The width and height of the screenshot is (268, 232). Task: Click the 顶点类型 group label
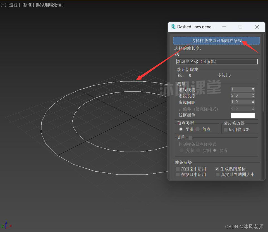(x=185, y=123)
